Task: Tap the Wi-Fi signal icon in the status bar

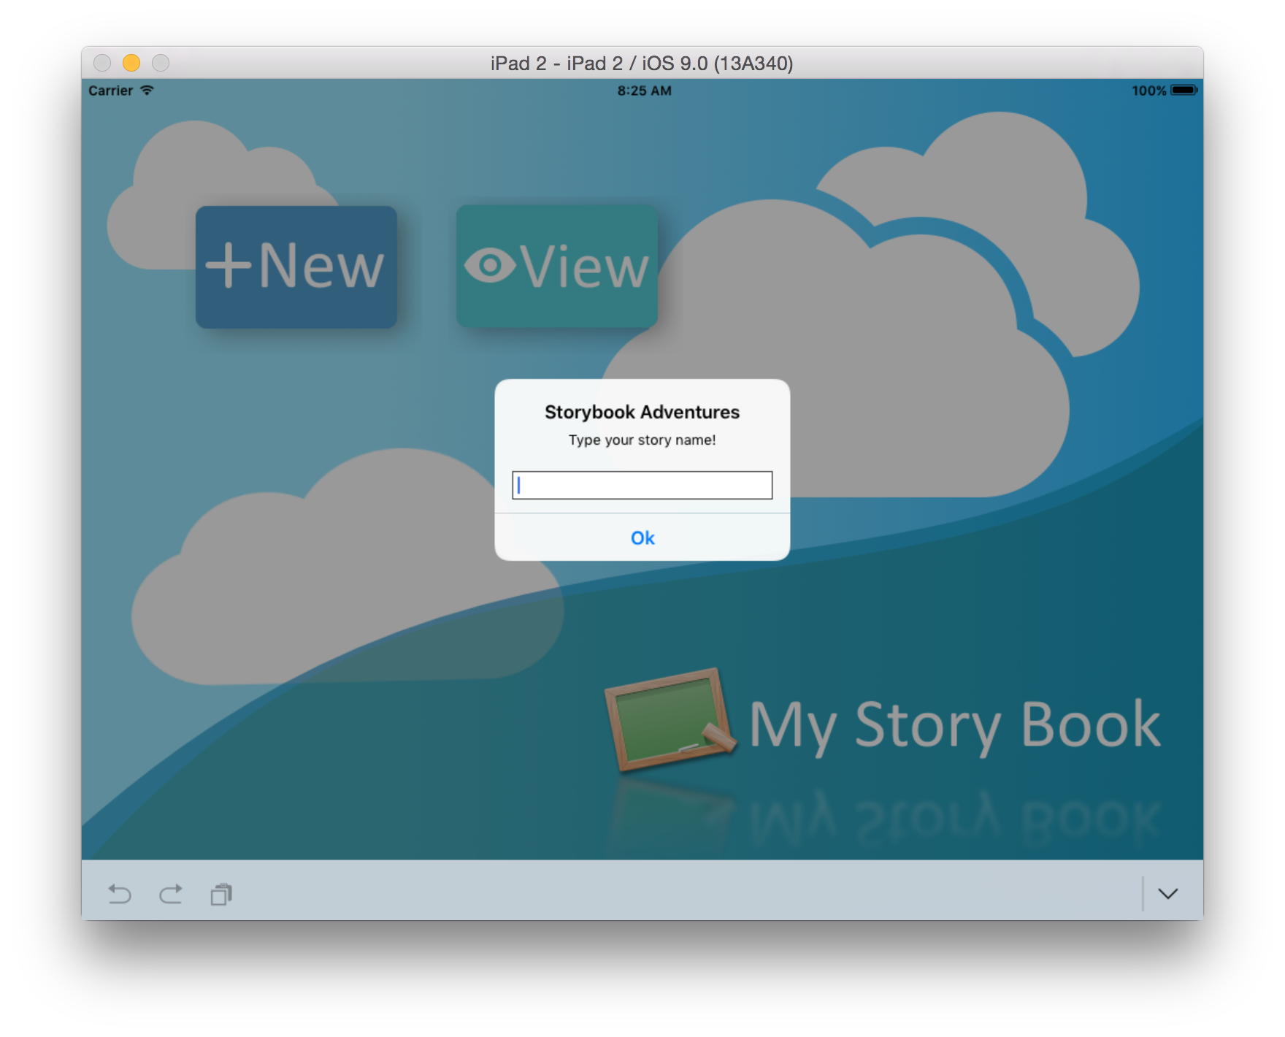Action: pos(149,90)
